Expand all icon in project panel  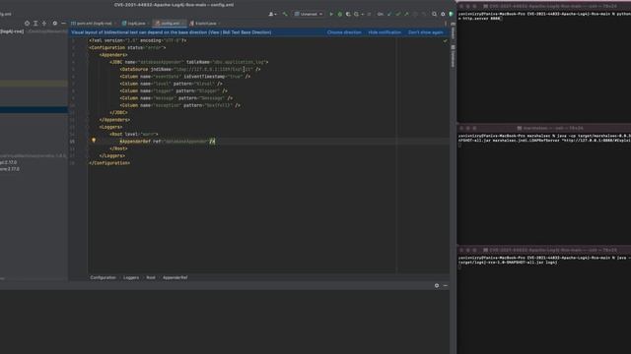[35, 24]
